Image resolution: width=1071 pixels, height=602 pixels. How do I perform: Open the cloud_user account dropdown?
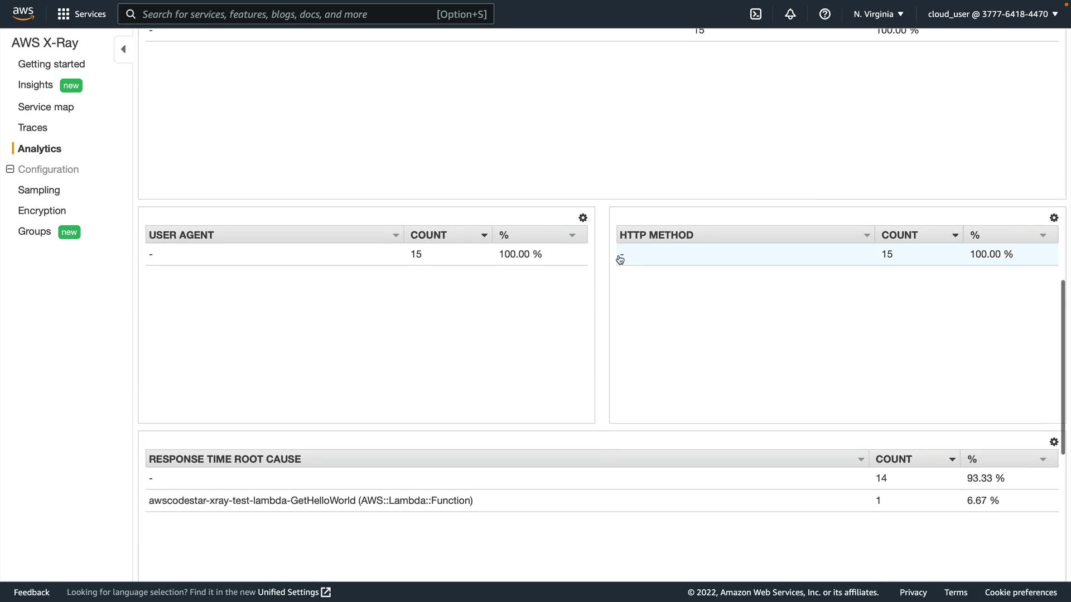click(x=992, y=14)
